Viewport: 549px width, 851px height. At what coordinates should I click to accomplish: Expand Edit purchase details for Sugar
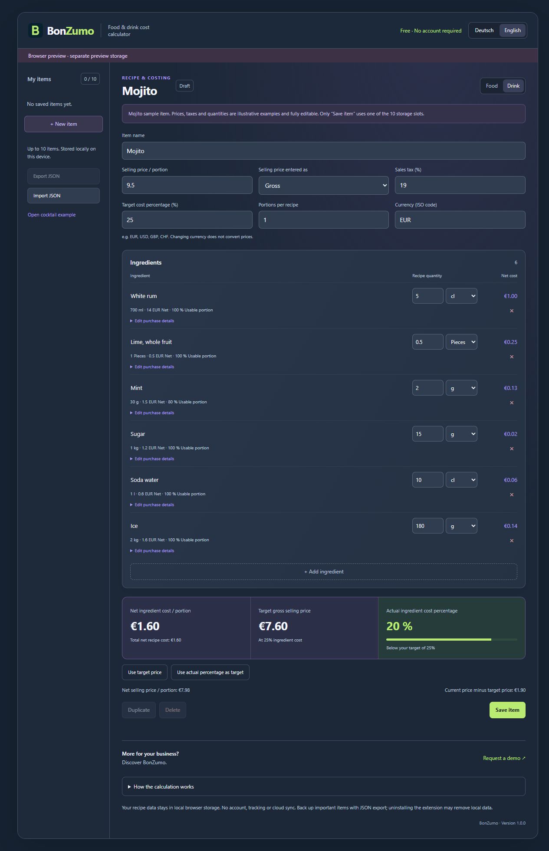coord(152,459)
